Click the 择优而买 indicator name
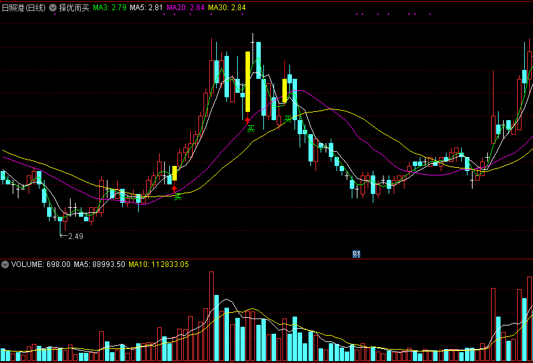Viewport: 533px width, 363px height. coord(74,8)
